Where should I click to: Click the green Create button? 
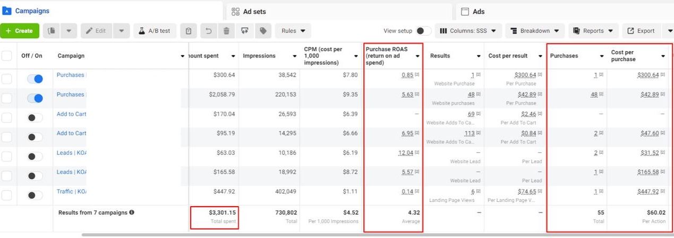[x=20, y=31]
